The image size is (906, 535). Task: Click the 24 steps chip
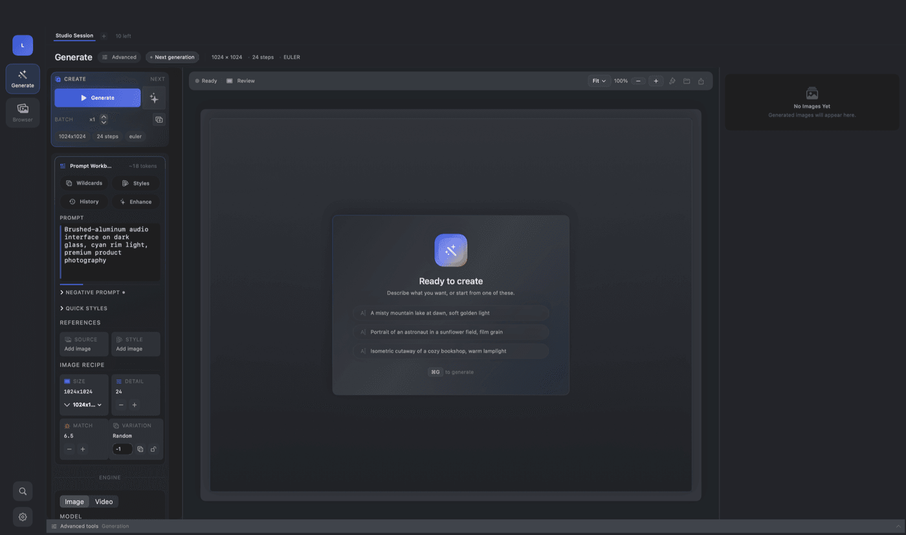[107, 136]
